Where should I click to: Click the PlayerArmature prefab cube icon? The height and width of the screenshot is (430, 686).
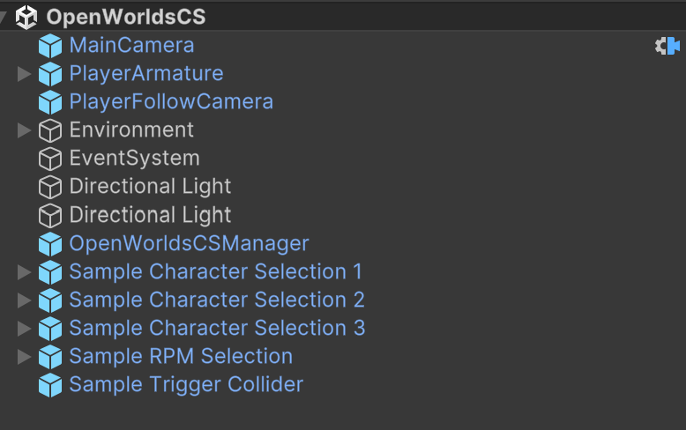click(x=50, y=74)
